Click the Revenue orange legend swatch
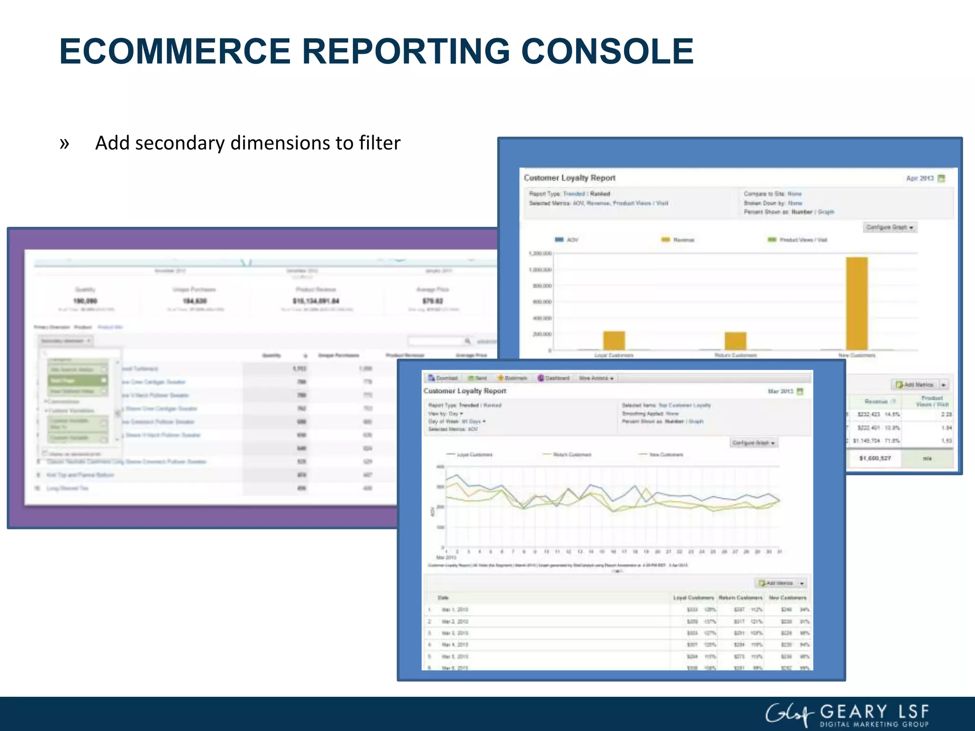975x731 pixels. pos(666,239)
